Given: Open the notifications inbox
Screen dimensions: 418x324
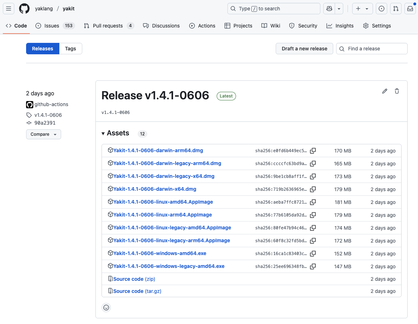Looking at the screenshot, I should [x=410, y=9].
